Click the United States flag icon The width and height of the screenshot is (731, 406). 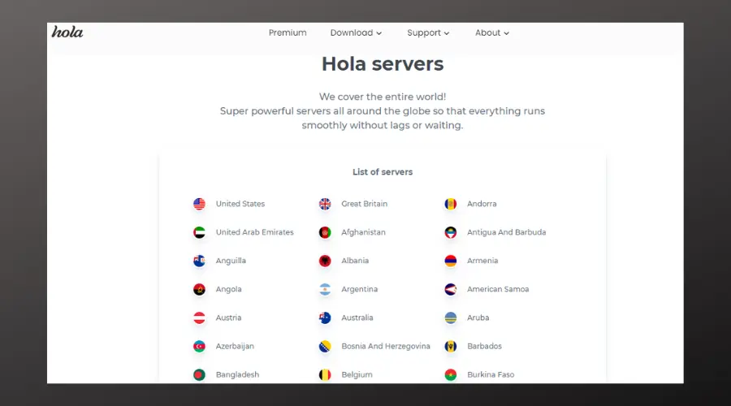[x=199, y=204]
